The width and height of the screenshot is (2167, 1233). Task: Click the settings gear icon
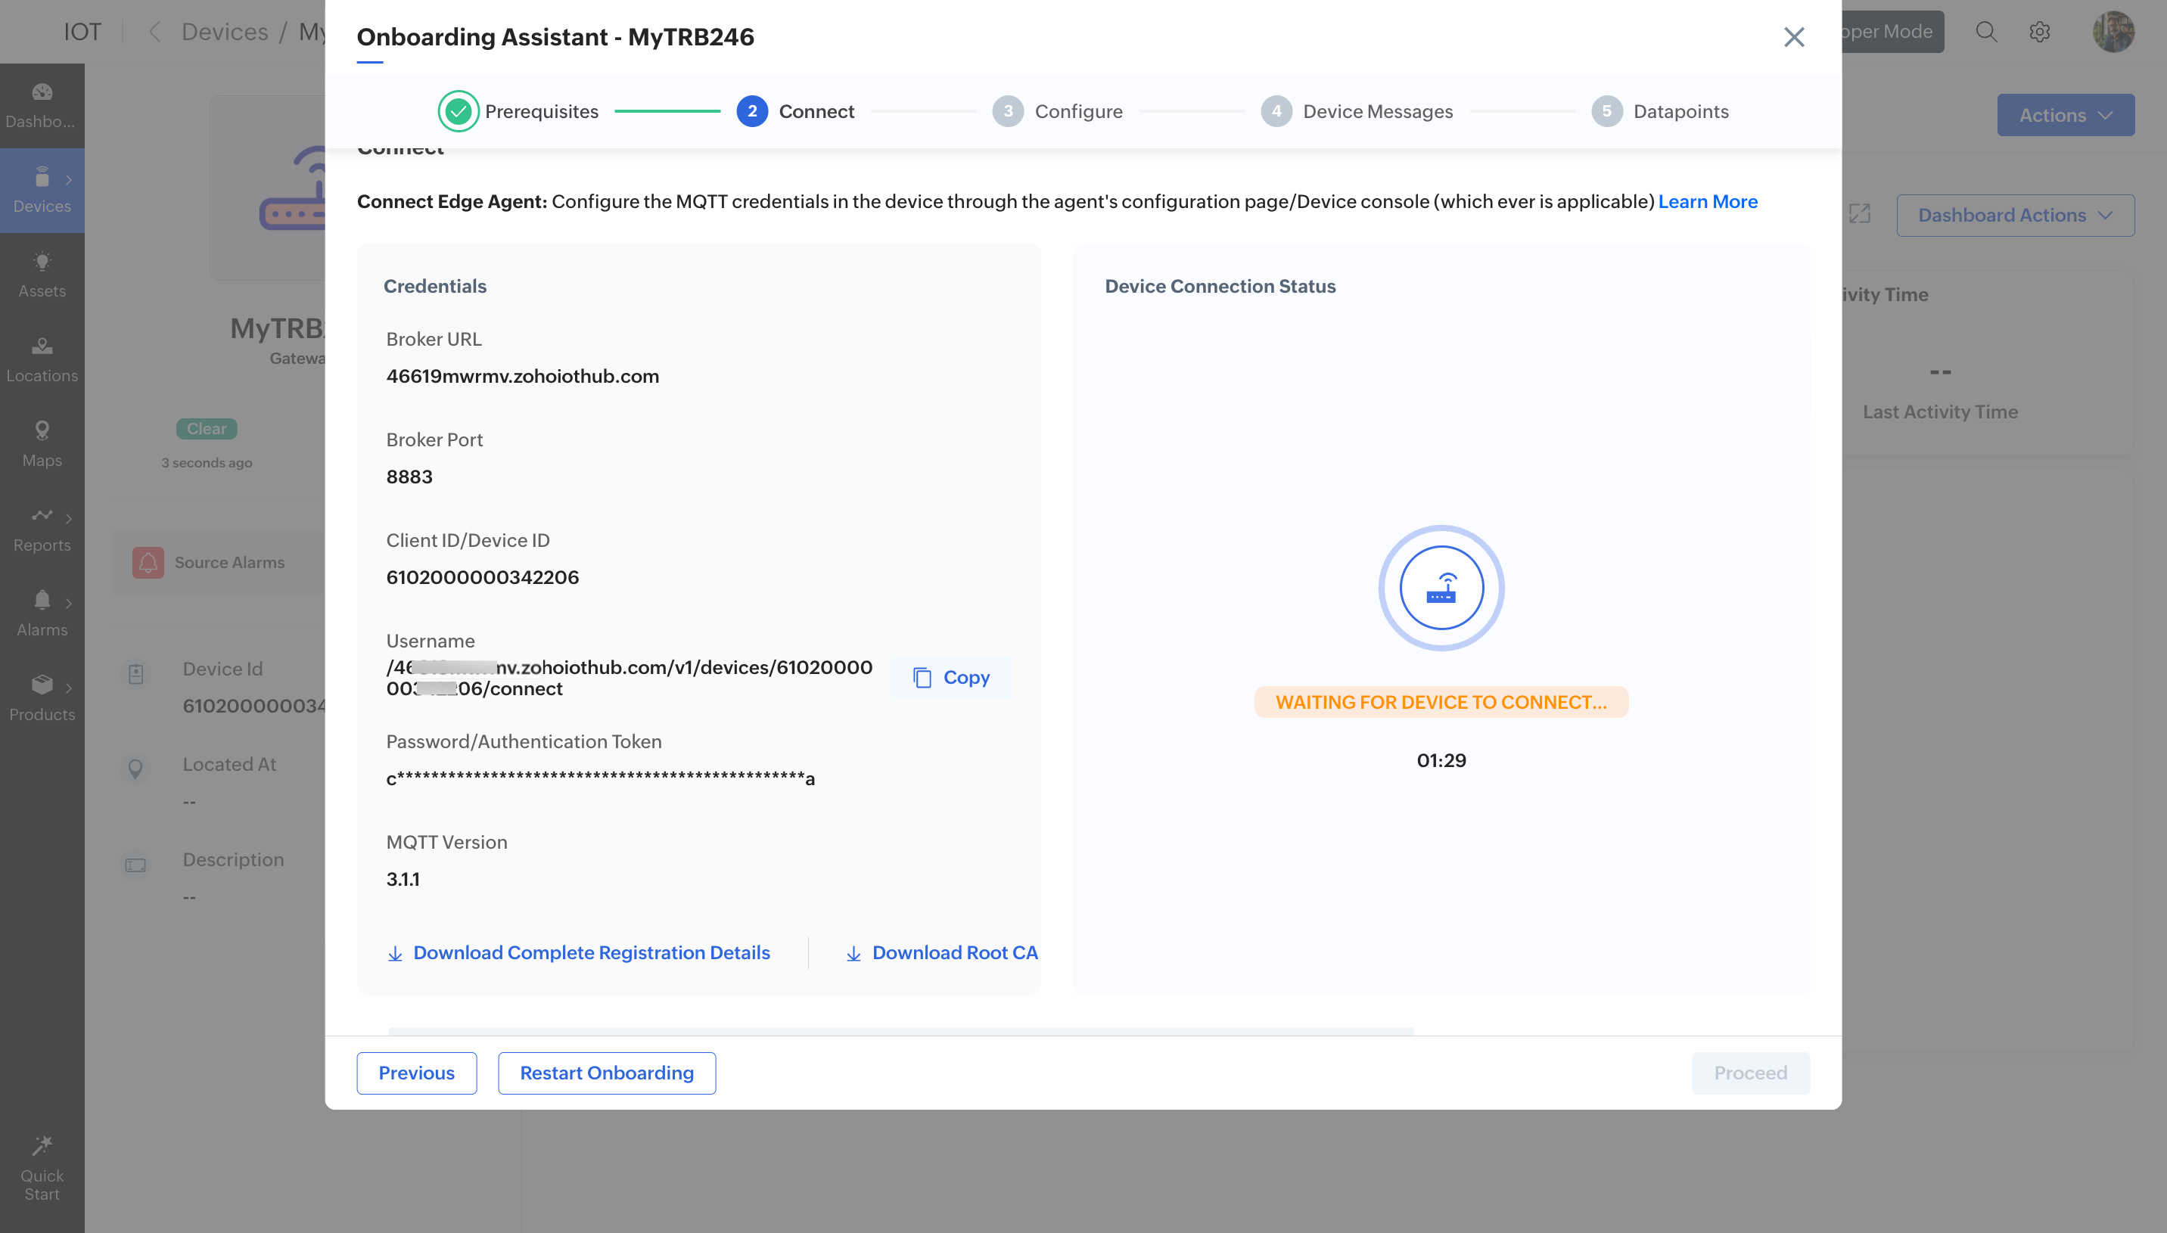pyautogui.click(x=2039, y=33)
